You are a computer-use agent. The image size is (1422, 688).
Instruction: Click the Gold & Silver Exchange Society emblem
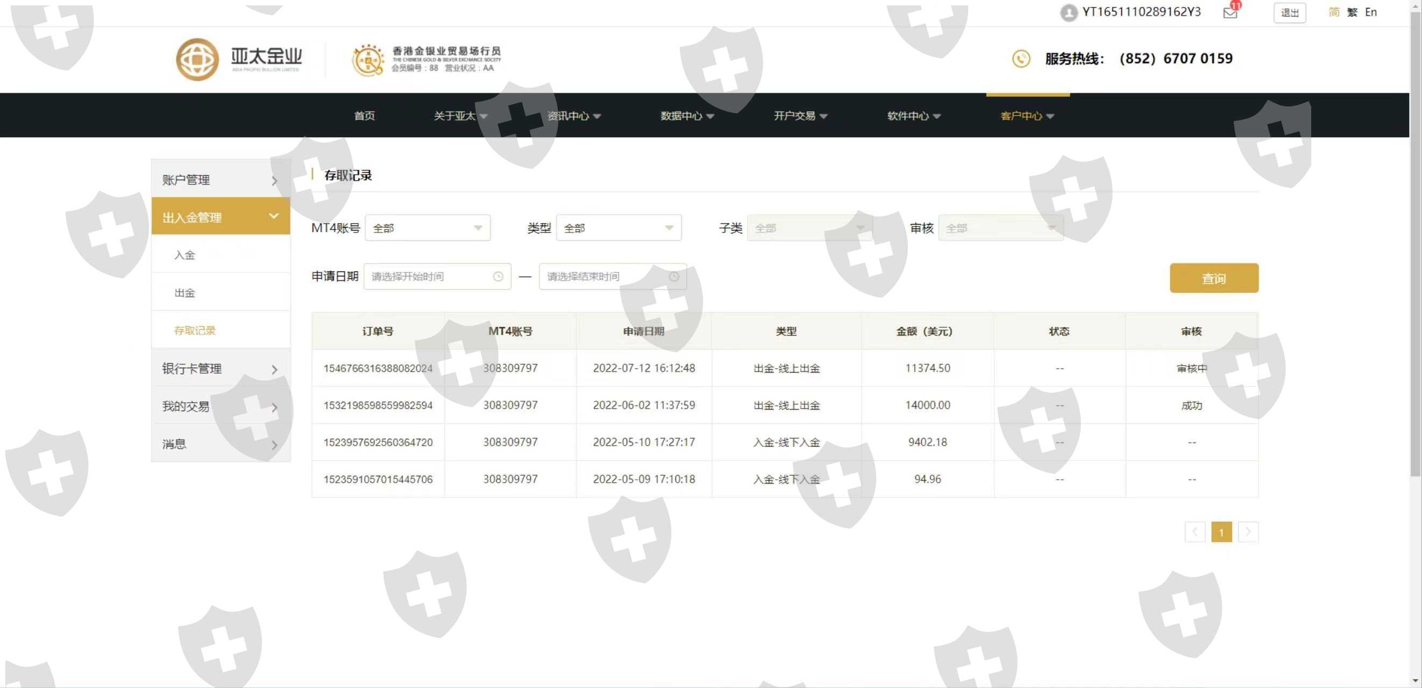(368, 60)
